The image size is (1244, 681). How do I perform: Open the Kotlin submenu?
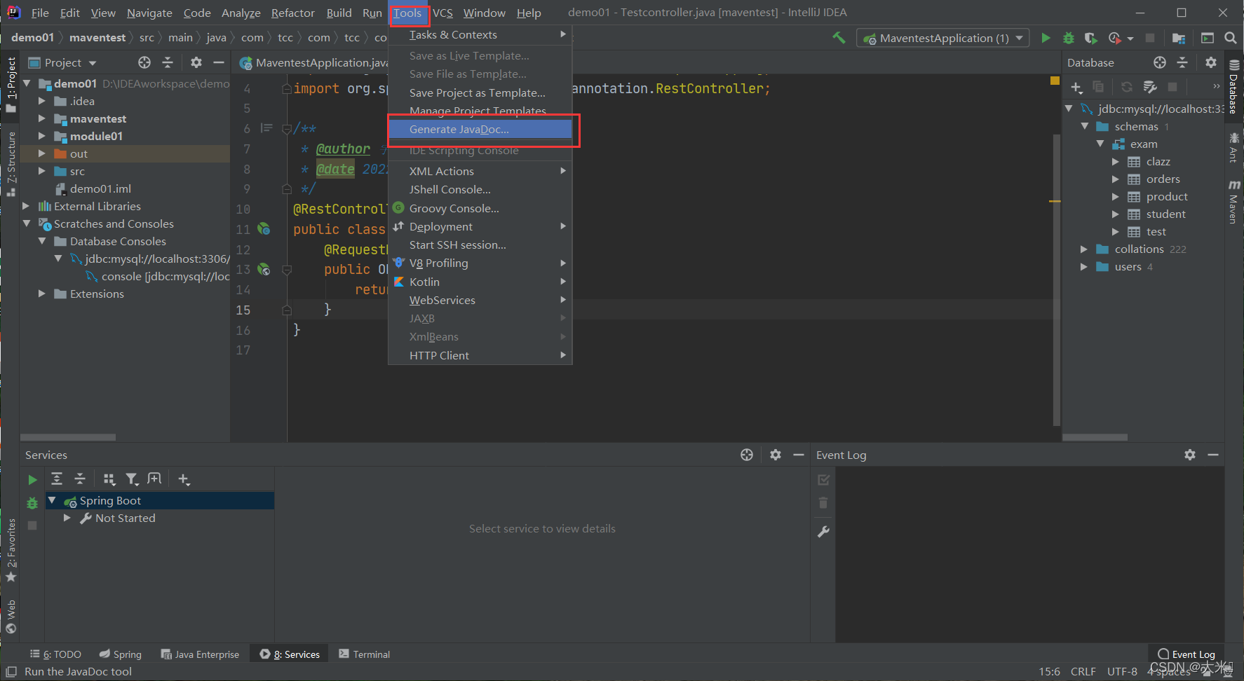480,282
